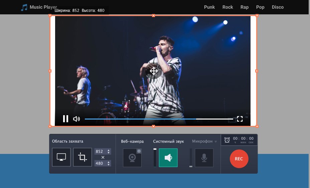Viewport: 310px width, 188px height.
Task: Click the Системный звук label
Action: click(168, 142)
